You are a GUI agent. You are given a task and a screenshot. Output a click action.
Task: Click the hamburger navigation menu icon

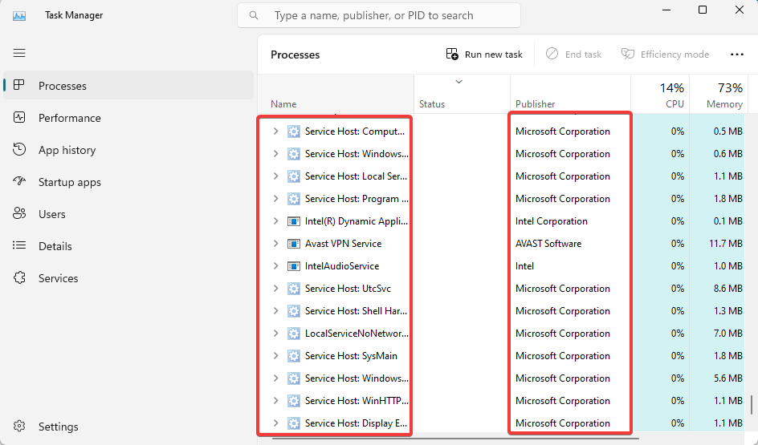click(19, 53)
